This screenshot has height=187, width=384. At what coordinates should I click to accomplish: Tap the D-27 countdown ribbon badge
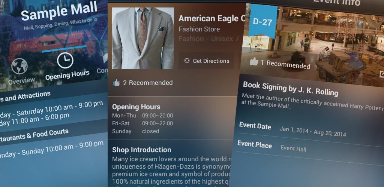coord(262,21)
